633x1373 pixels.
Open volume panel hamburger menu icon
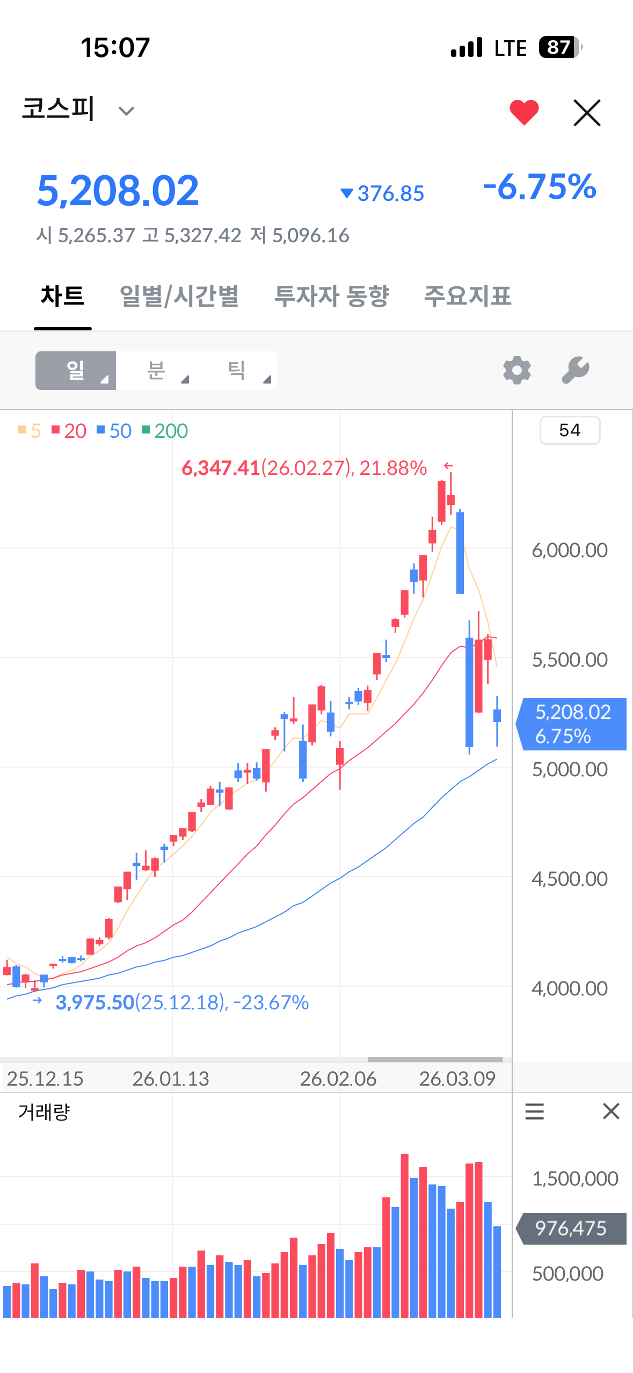pyautogui.click(x=534, y=1111)
